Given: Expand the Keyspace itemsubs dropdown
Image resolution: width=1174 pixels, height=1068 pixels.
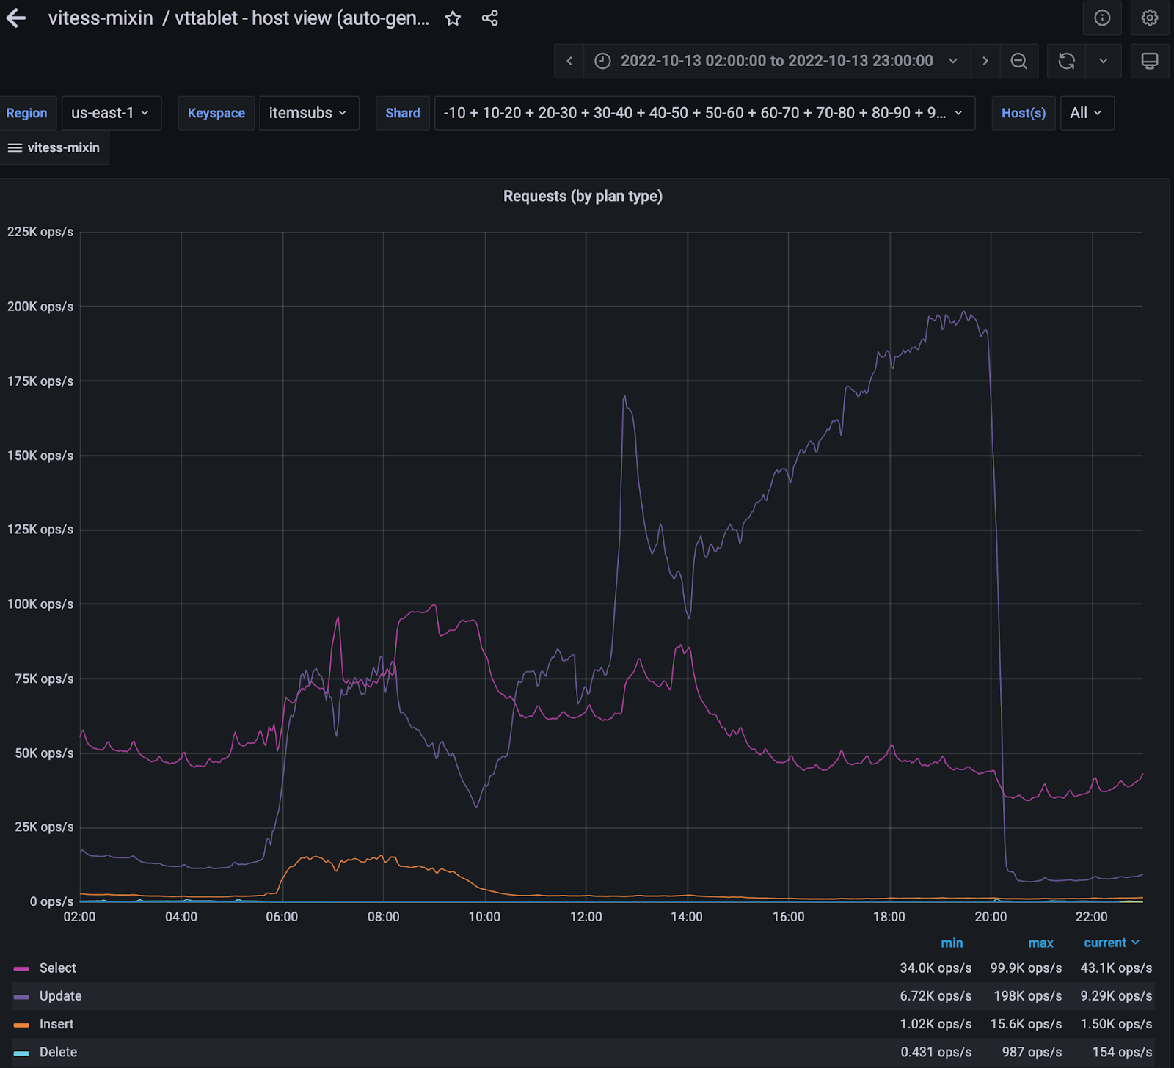Looking at the screenshot, I should click(308, 113).
